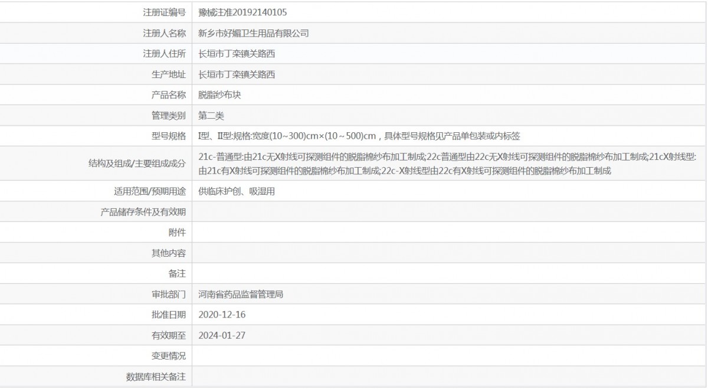Select the 产品名称 label
This screenshot has height=389, width=708.
click(x=169, y=95)
